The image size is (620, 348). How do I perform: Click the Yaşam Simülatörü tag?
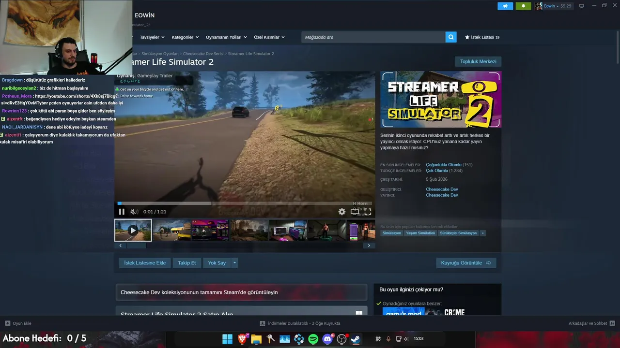pos(420,233)
